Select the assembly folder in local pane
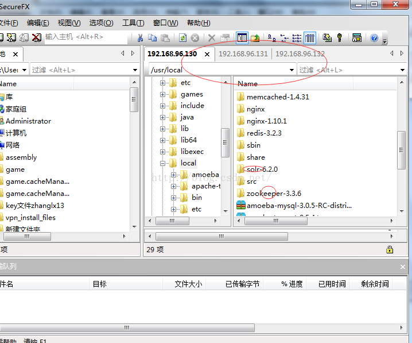412x343 pixels. click(x=21, y=157)
